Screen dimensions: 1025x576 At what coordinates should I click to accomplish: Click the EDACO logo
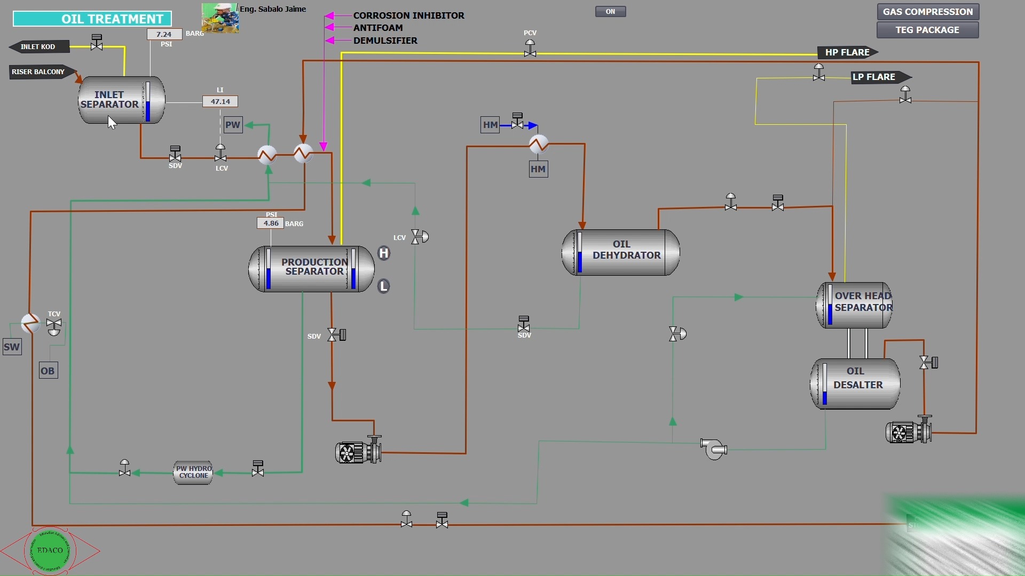(x=50, y=550)
